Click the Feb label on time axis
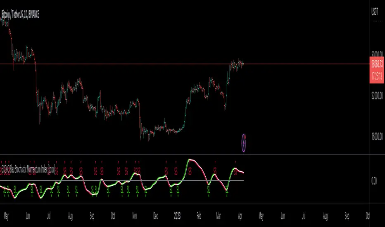385x227 pixels. (199, 216)
